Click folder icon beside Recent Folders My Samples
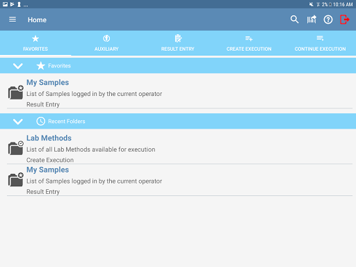 click(16, 179)
